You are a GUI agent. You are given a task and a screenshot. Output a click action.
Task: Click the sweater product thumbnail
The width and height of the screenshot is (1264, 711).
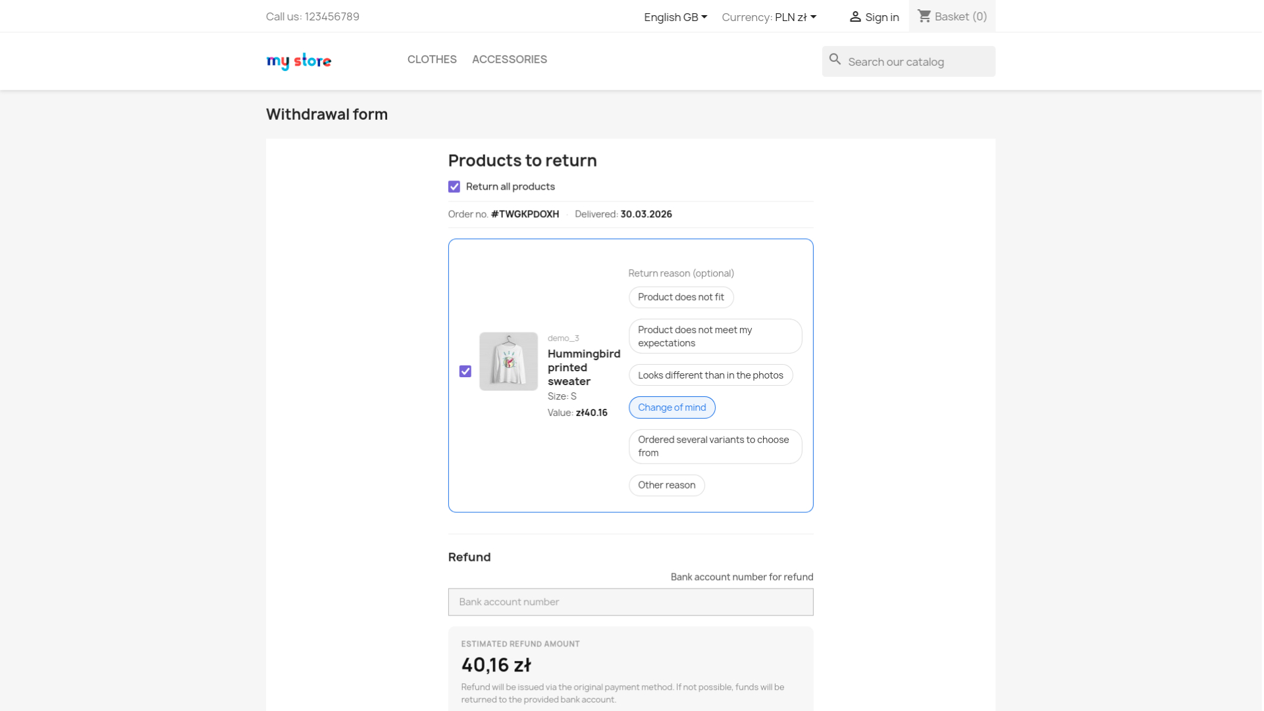pos(508,361)
